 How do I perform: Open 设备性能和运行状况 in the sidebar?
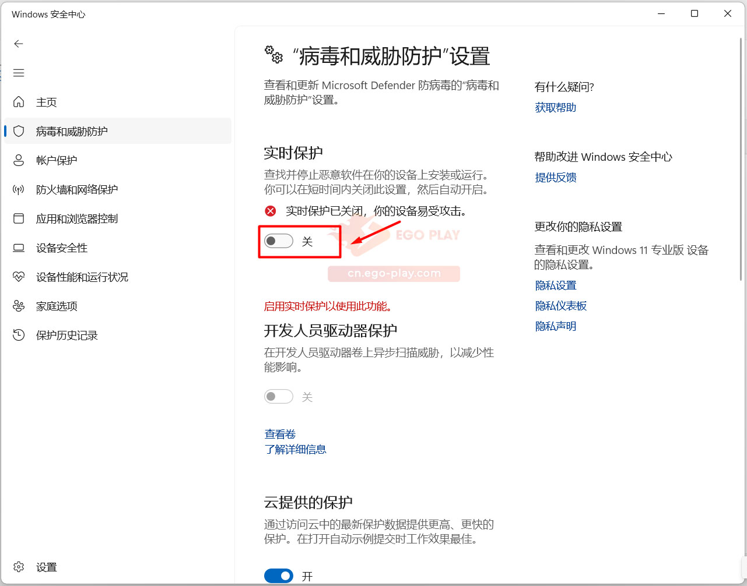point(118,277)
